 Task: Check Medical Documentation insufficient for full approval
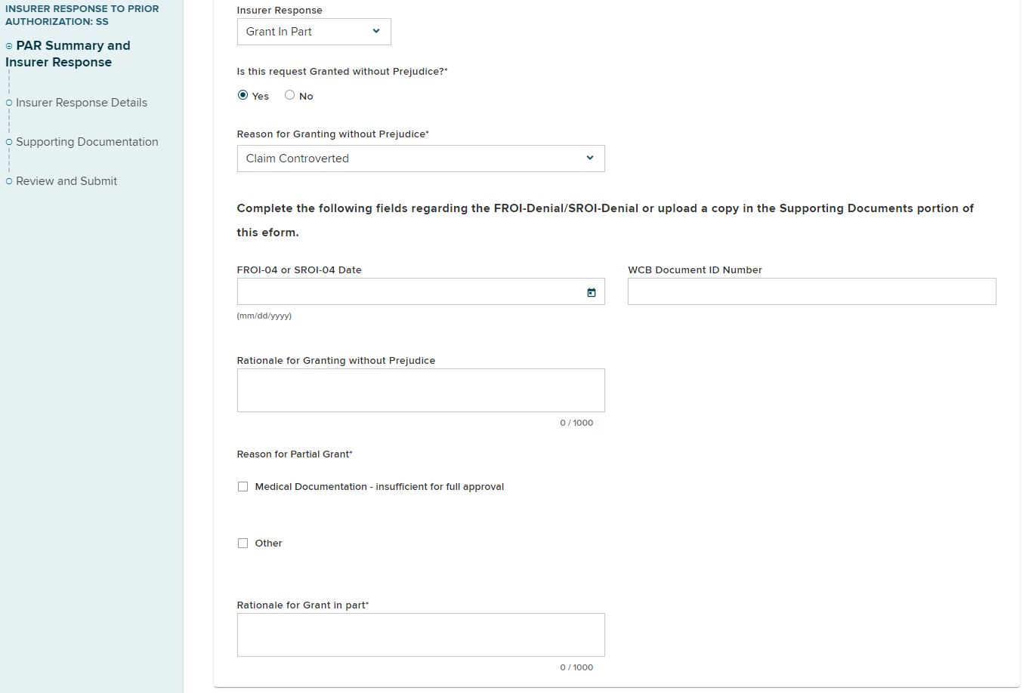[x=243, y=487]
